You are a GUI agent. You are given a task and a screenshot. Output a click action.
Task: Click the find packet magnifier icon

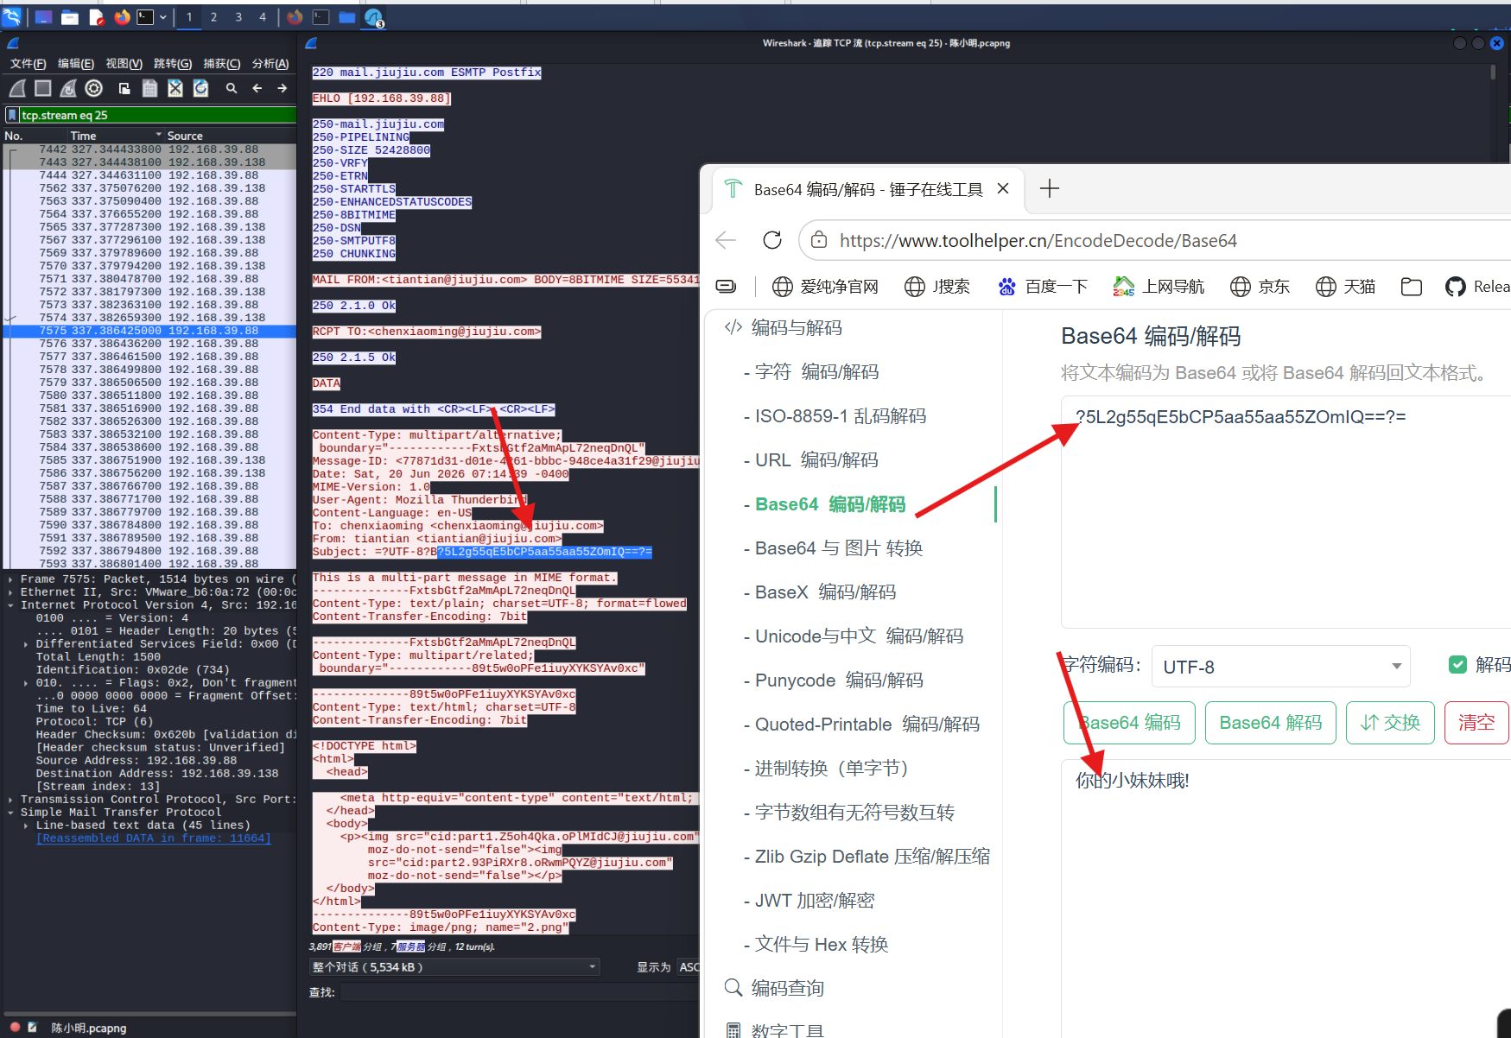pos(232,88)
